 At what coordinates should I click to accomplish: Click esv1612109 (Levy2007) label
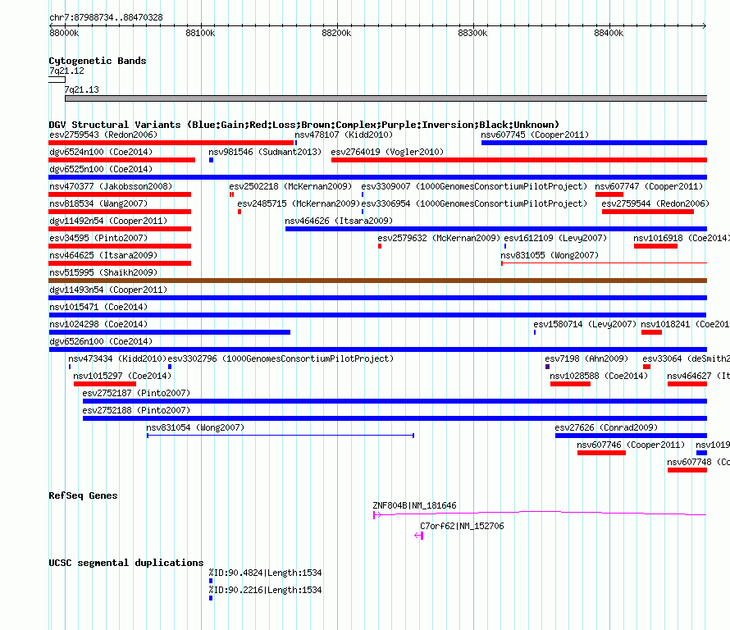(555, 239)
